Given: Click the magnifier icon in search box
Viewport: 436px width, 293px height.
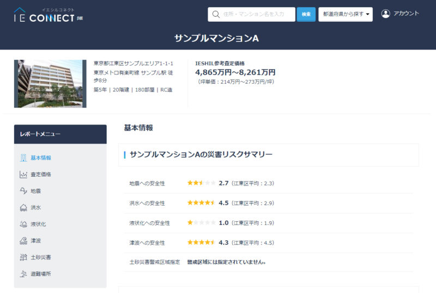Looking at the screenshot, I should click(x=216, y=14).
